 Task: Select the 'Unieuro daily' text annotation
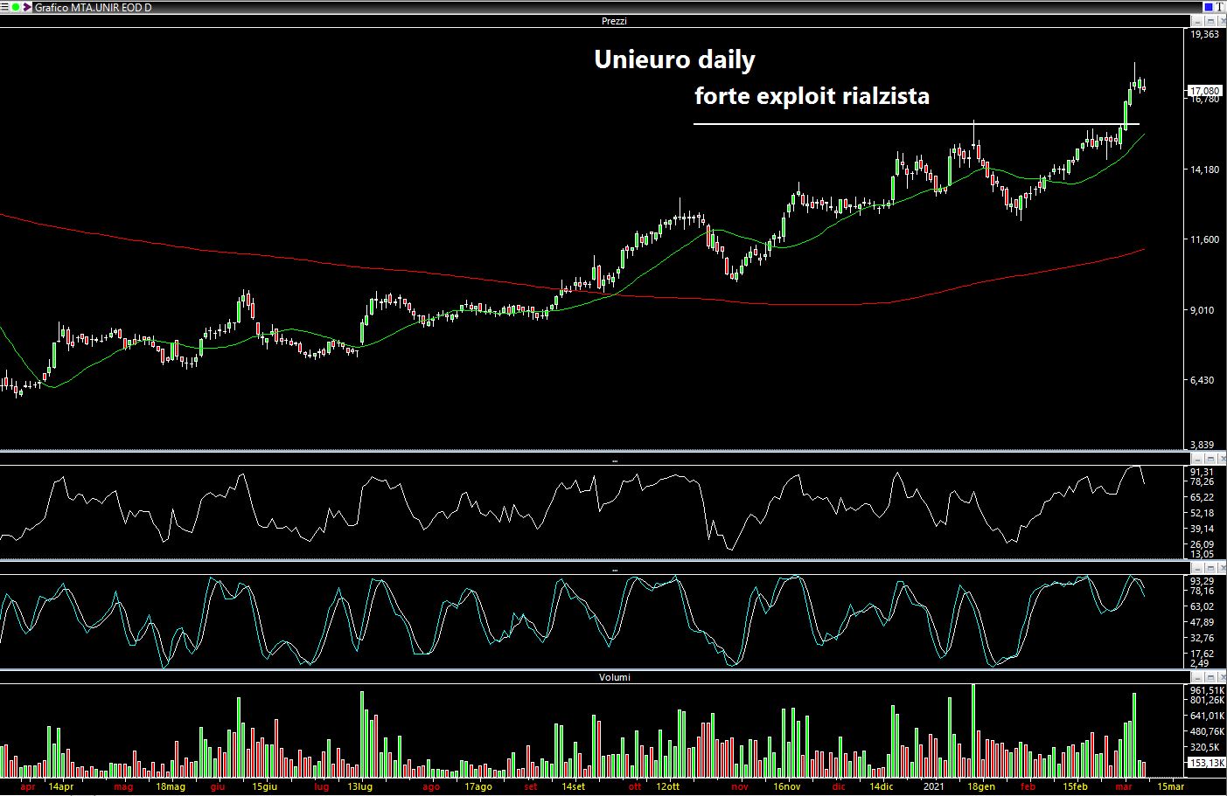(674, 59)
